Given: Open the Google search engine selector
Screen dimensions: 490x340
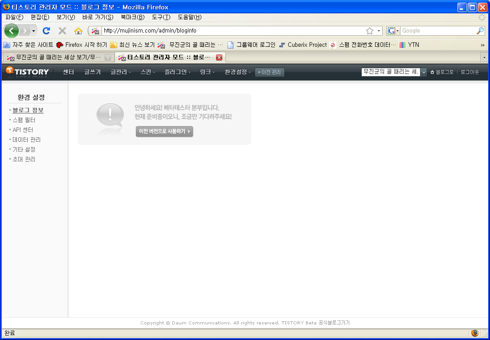Looking at the screenshot, I should coord(393,31).
